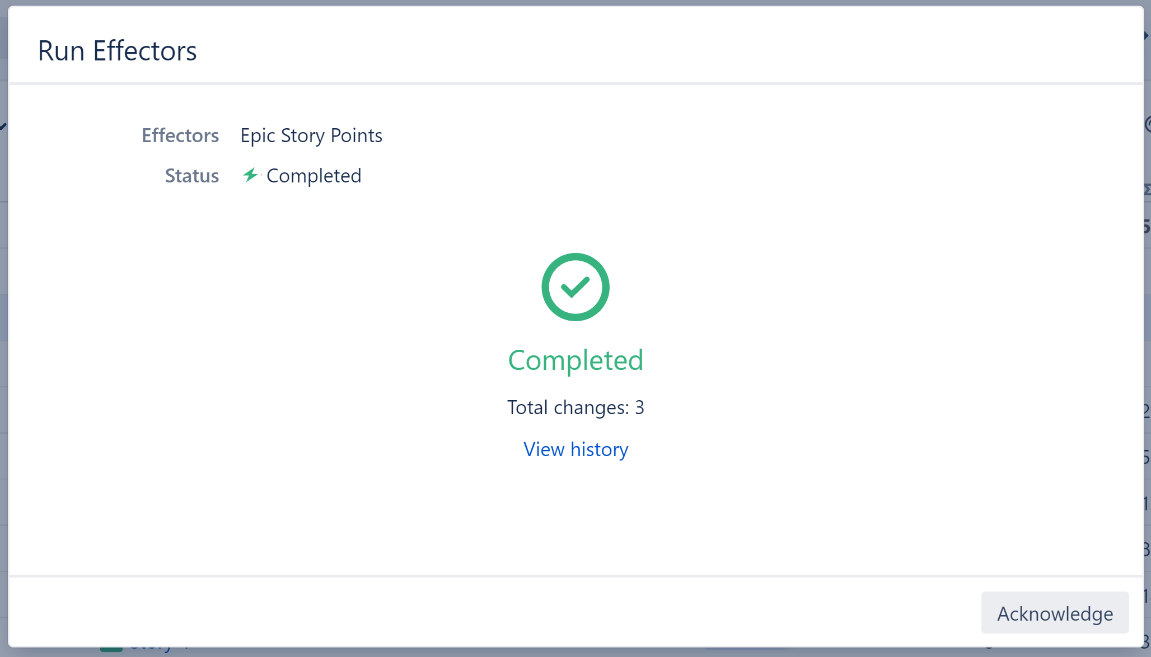Click the Status field label
This screenshot has width=1151, height=657.
(x=191, y=176)
